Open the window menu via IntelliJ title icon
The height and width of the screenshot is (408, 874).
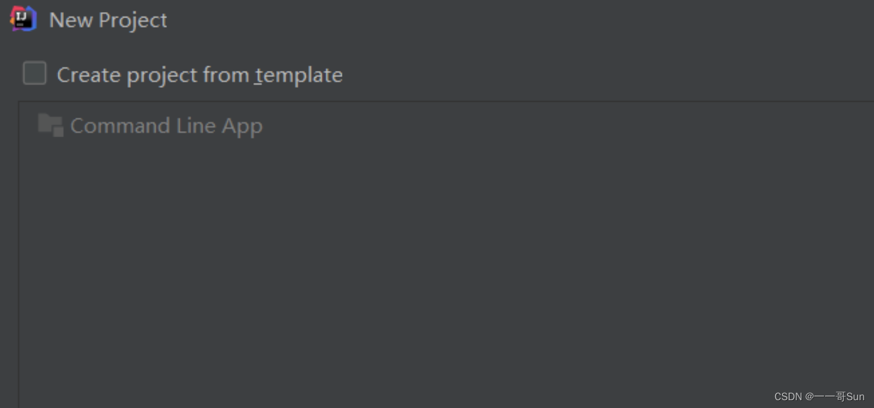tap(24, 19)
